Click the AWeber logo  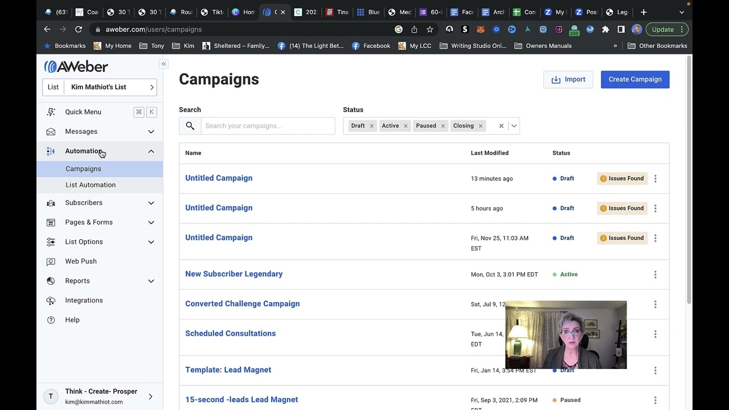tap(76, 67)
